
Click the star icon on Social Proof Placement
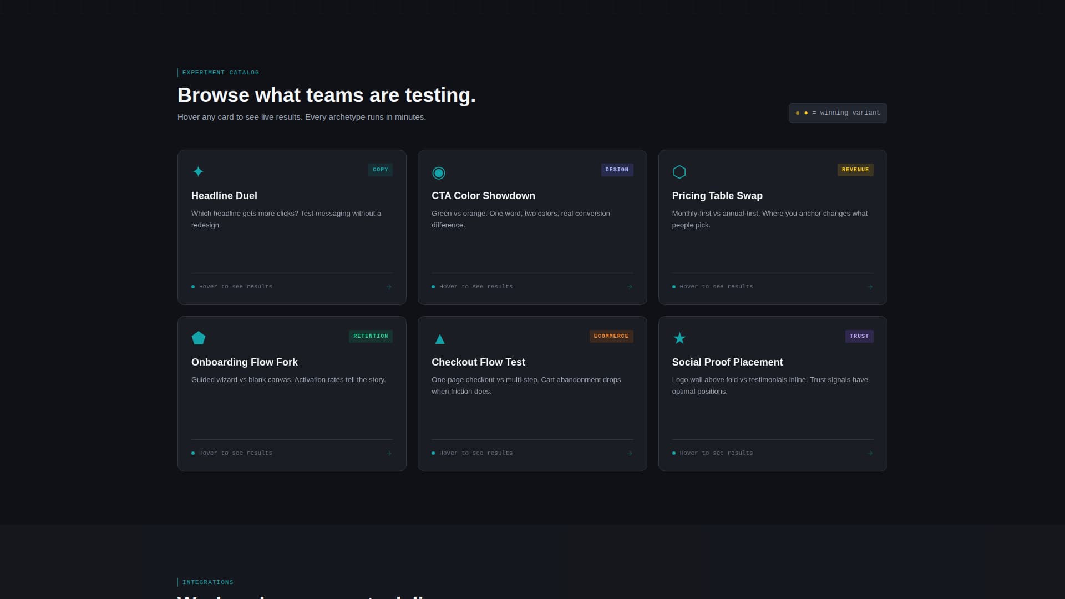click(x=679, y=338)
